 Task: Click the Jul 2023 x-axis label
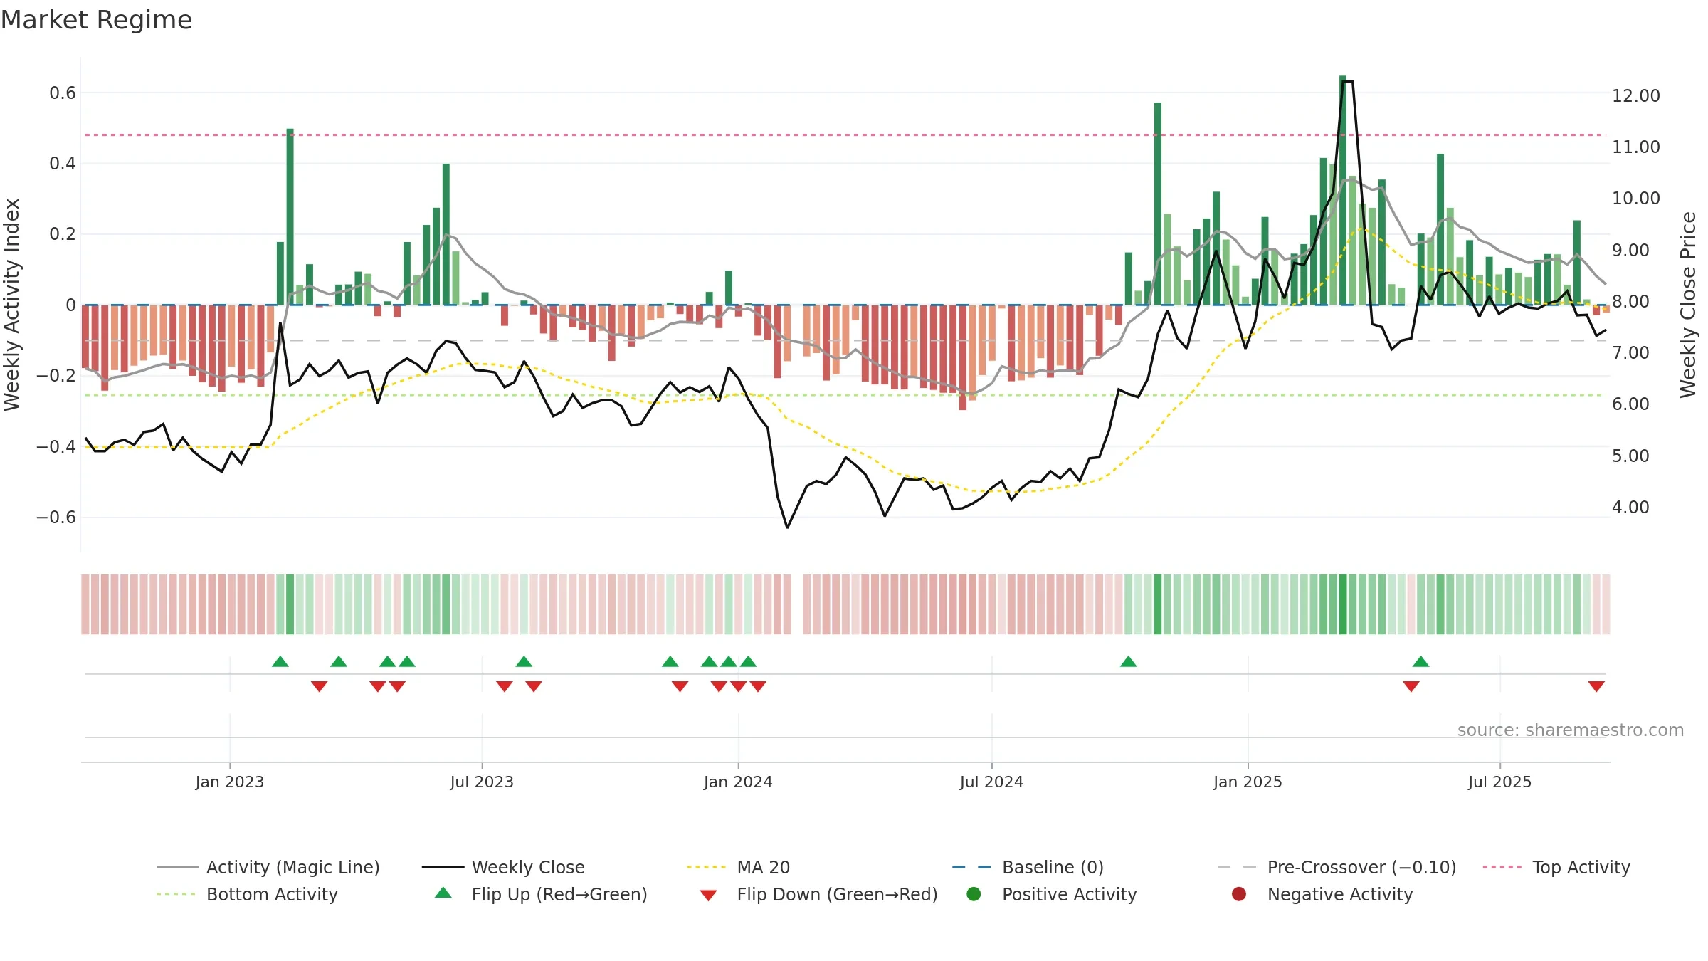coord(482,782)
